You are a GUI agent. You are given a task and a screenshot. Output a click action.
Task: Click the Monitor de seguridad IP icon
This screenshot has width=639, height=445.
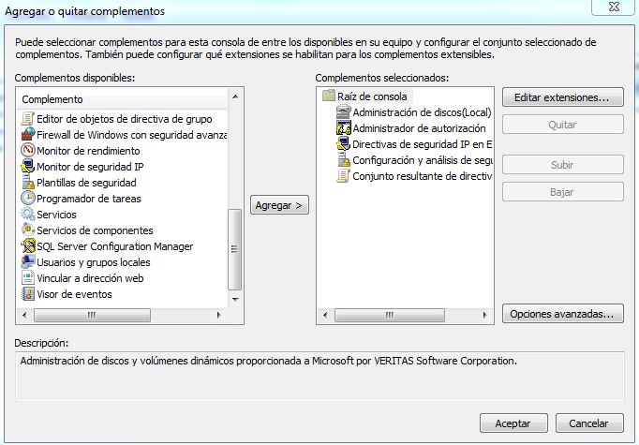(x=28, y=166)
